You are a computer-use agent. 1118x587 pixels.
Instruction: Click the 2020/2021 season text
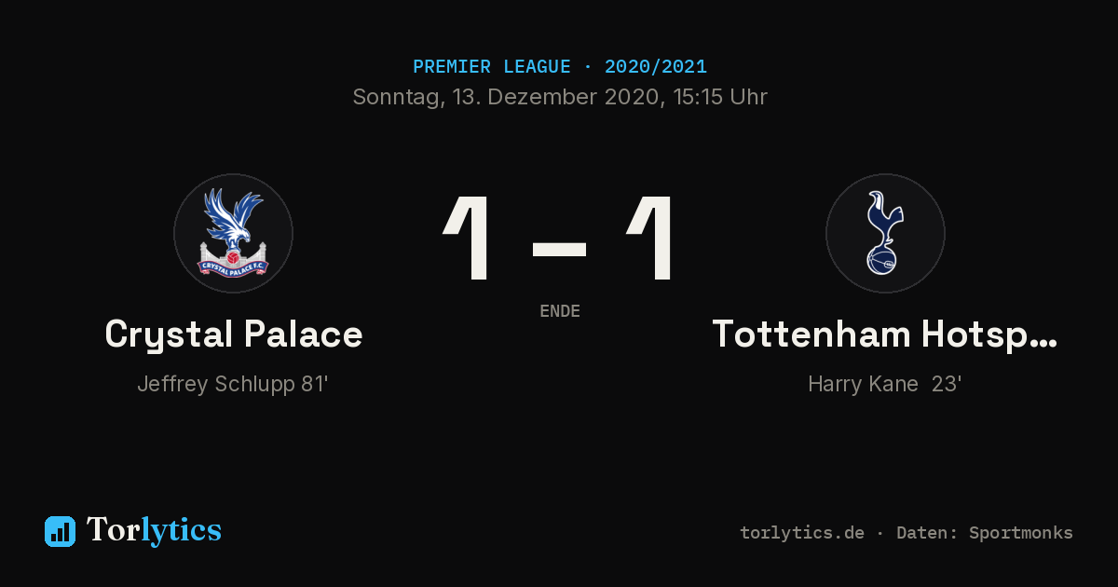point(655,67)
